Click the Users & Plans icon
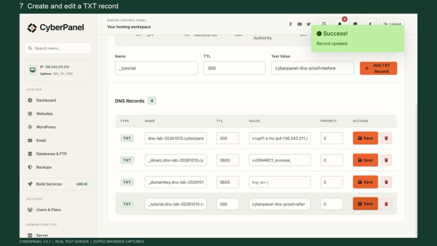The width and height of the screenshot is (437, 246). 30,209
